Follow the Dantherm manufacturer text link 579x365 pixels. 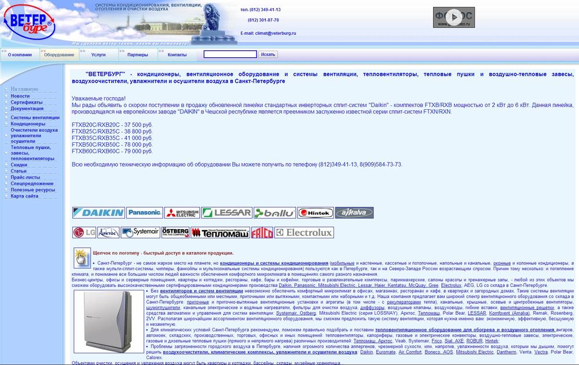point(507,352)
